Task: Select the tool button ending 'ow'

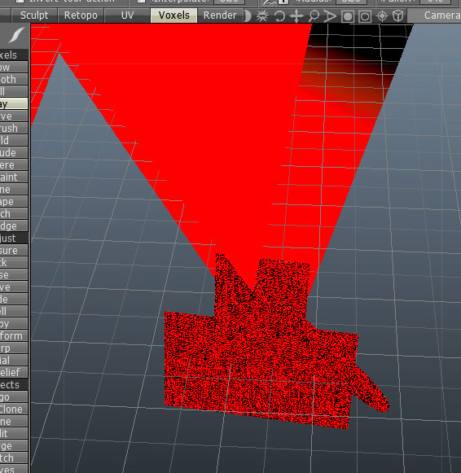Action: click(x=14, y=68)
